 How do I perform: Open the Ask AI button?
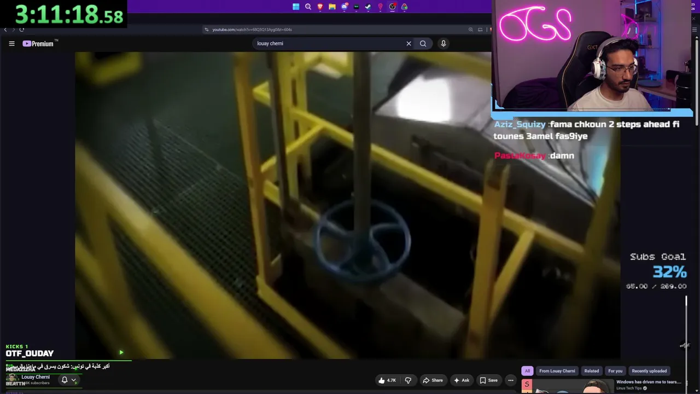[461, 380]
